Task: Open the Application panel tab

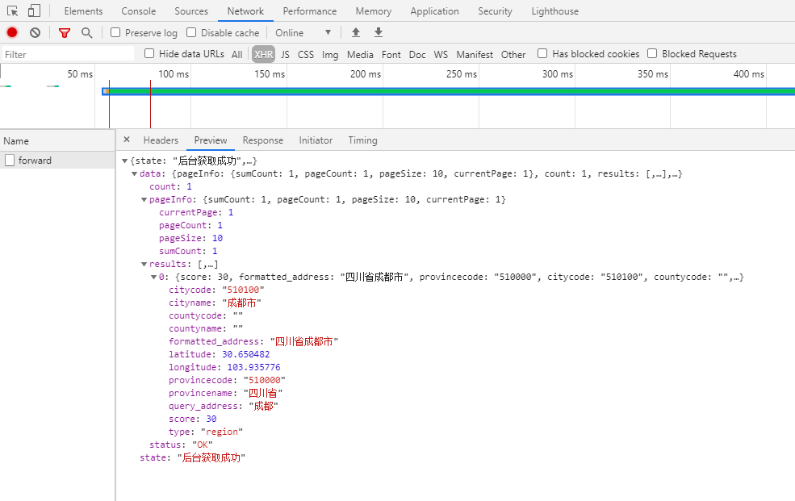Action: point(434,11)
